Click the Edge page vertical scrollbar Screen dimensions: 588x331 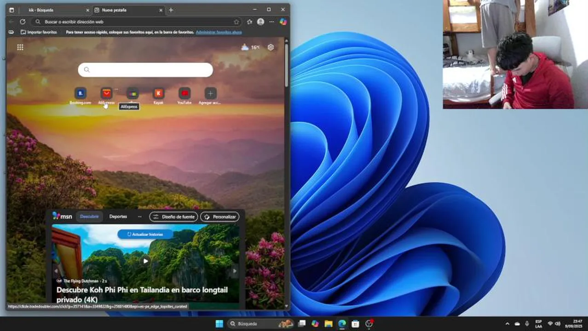pos(287,64)
